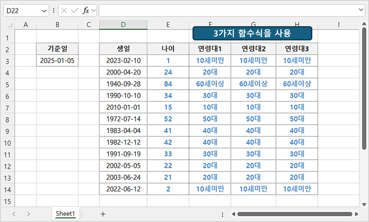Expand the formula bar with right chevron
The width and height of the screenshot is (369, 222).
point(361,10)
